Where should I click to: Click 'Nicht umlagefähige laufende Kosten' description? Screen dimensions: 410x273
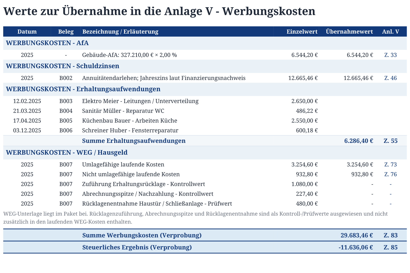131,174
